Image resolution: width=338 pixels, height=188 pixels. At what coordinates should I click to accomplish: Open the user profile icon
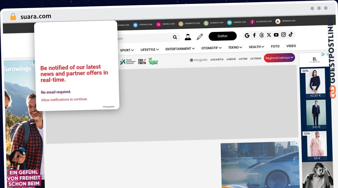click(188, 37)
